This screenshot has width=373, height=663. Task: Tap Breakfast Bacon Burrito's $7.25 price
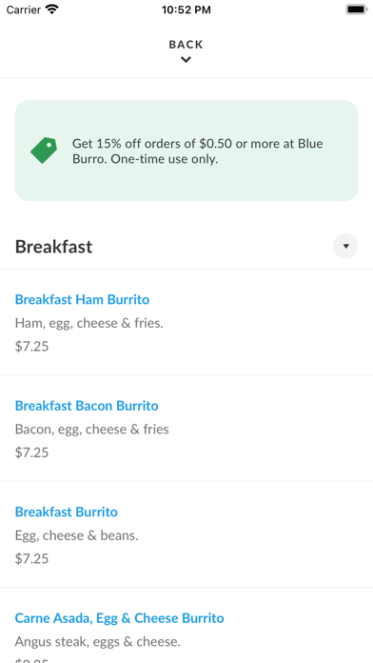tap(31, 452)
